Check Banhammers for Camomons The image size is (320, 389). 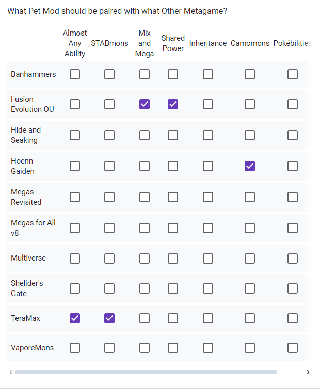[x=250, y=74]
